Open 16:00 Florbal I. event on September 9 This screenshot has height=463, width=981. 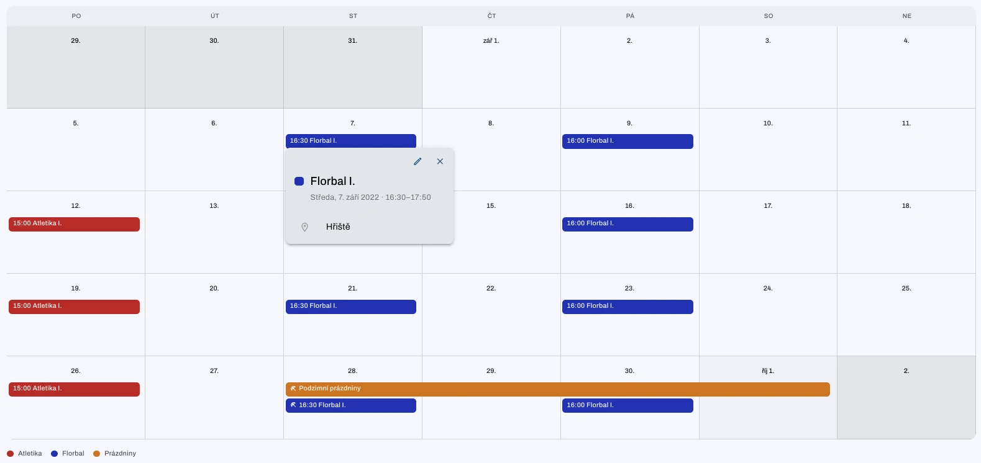click(627, 142)
